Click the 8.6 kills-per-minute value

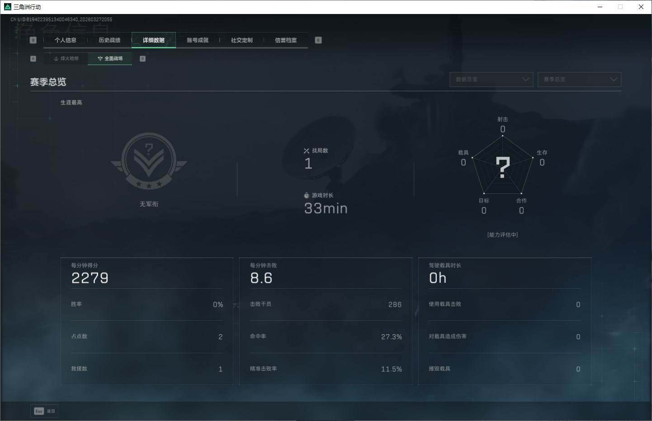pyautogui.click(x=261, y=278)
